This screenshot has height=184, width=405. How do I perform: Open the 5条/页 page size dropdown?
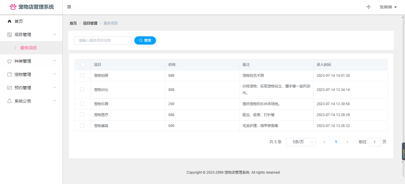click(x=301, y=142)
